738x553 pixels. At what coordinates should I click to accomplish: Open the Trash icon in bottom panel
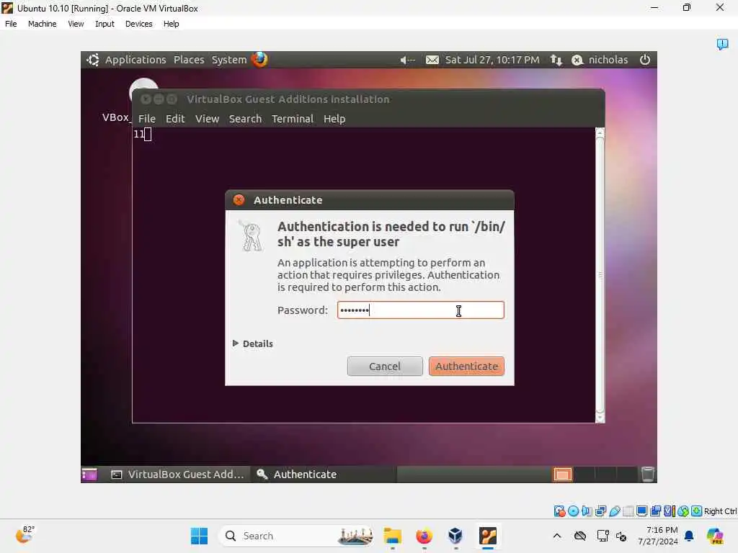[648, 474]
